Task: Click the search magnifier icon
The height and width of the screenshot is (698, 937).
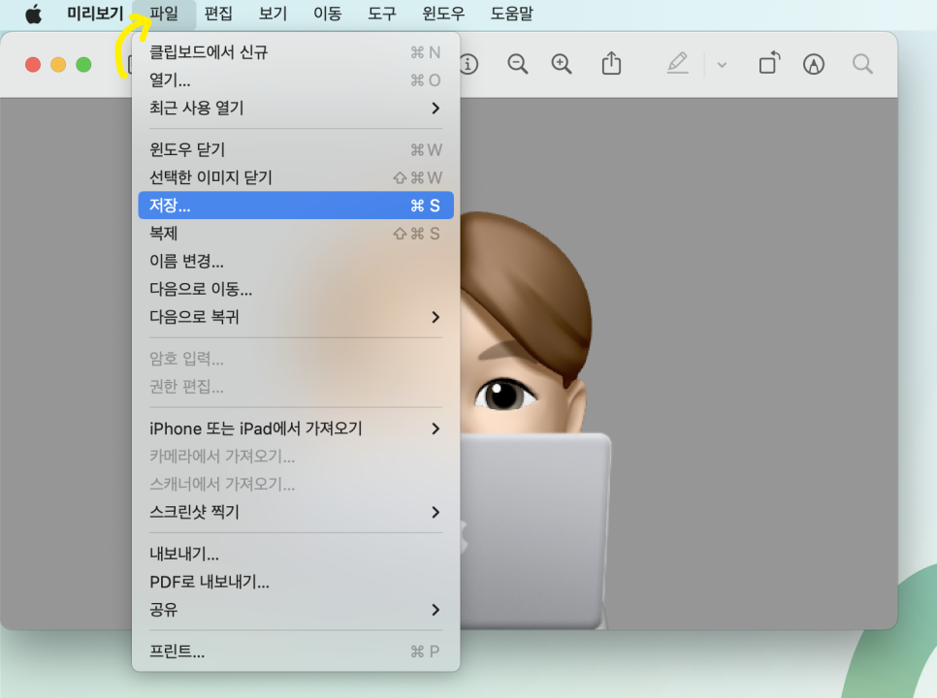Action: (861, 64)
